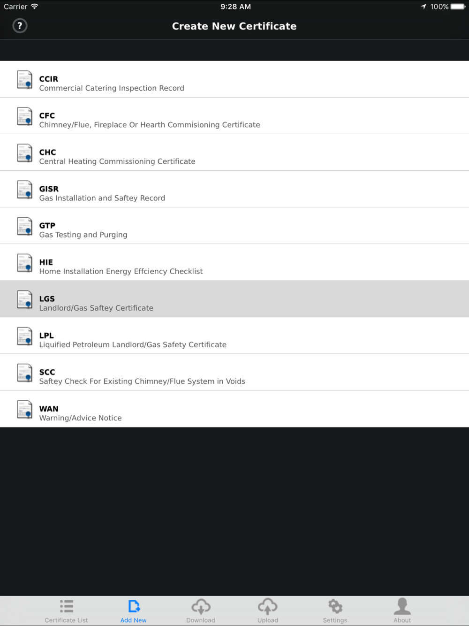Open highlighted LGS Landlord/Gas Safety Certificate

(234, 299)
